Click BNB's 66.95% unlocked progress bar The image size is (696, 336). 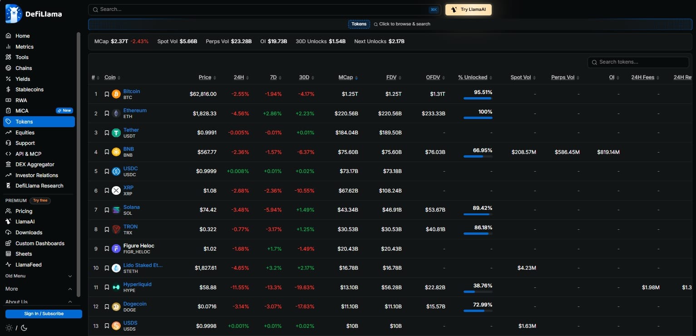point(478,157)
